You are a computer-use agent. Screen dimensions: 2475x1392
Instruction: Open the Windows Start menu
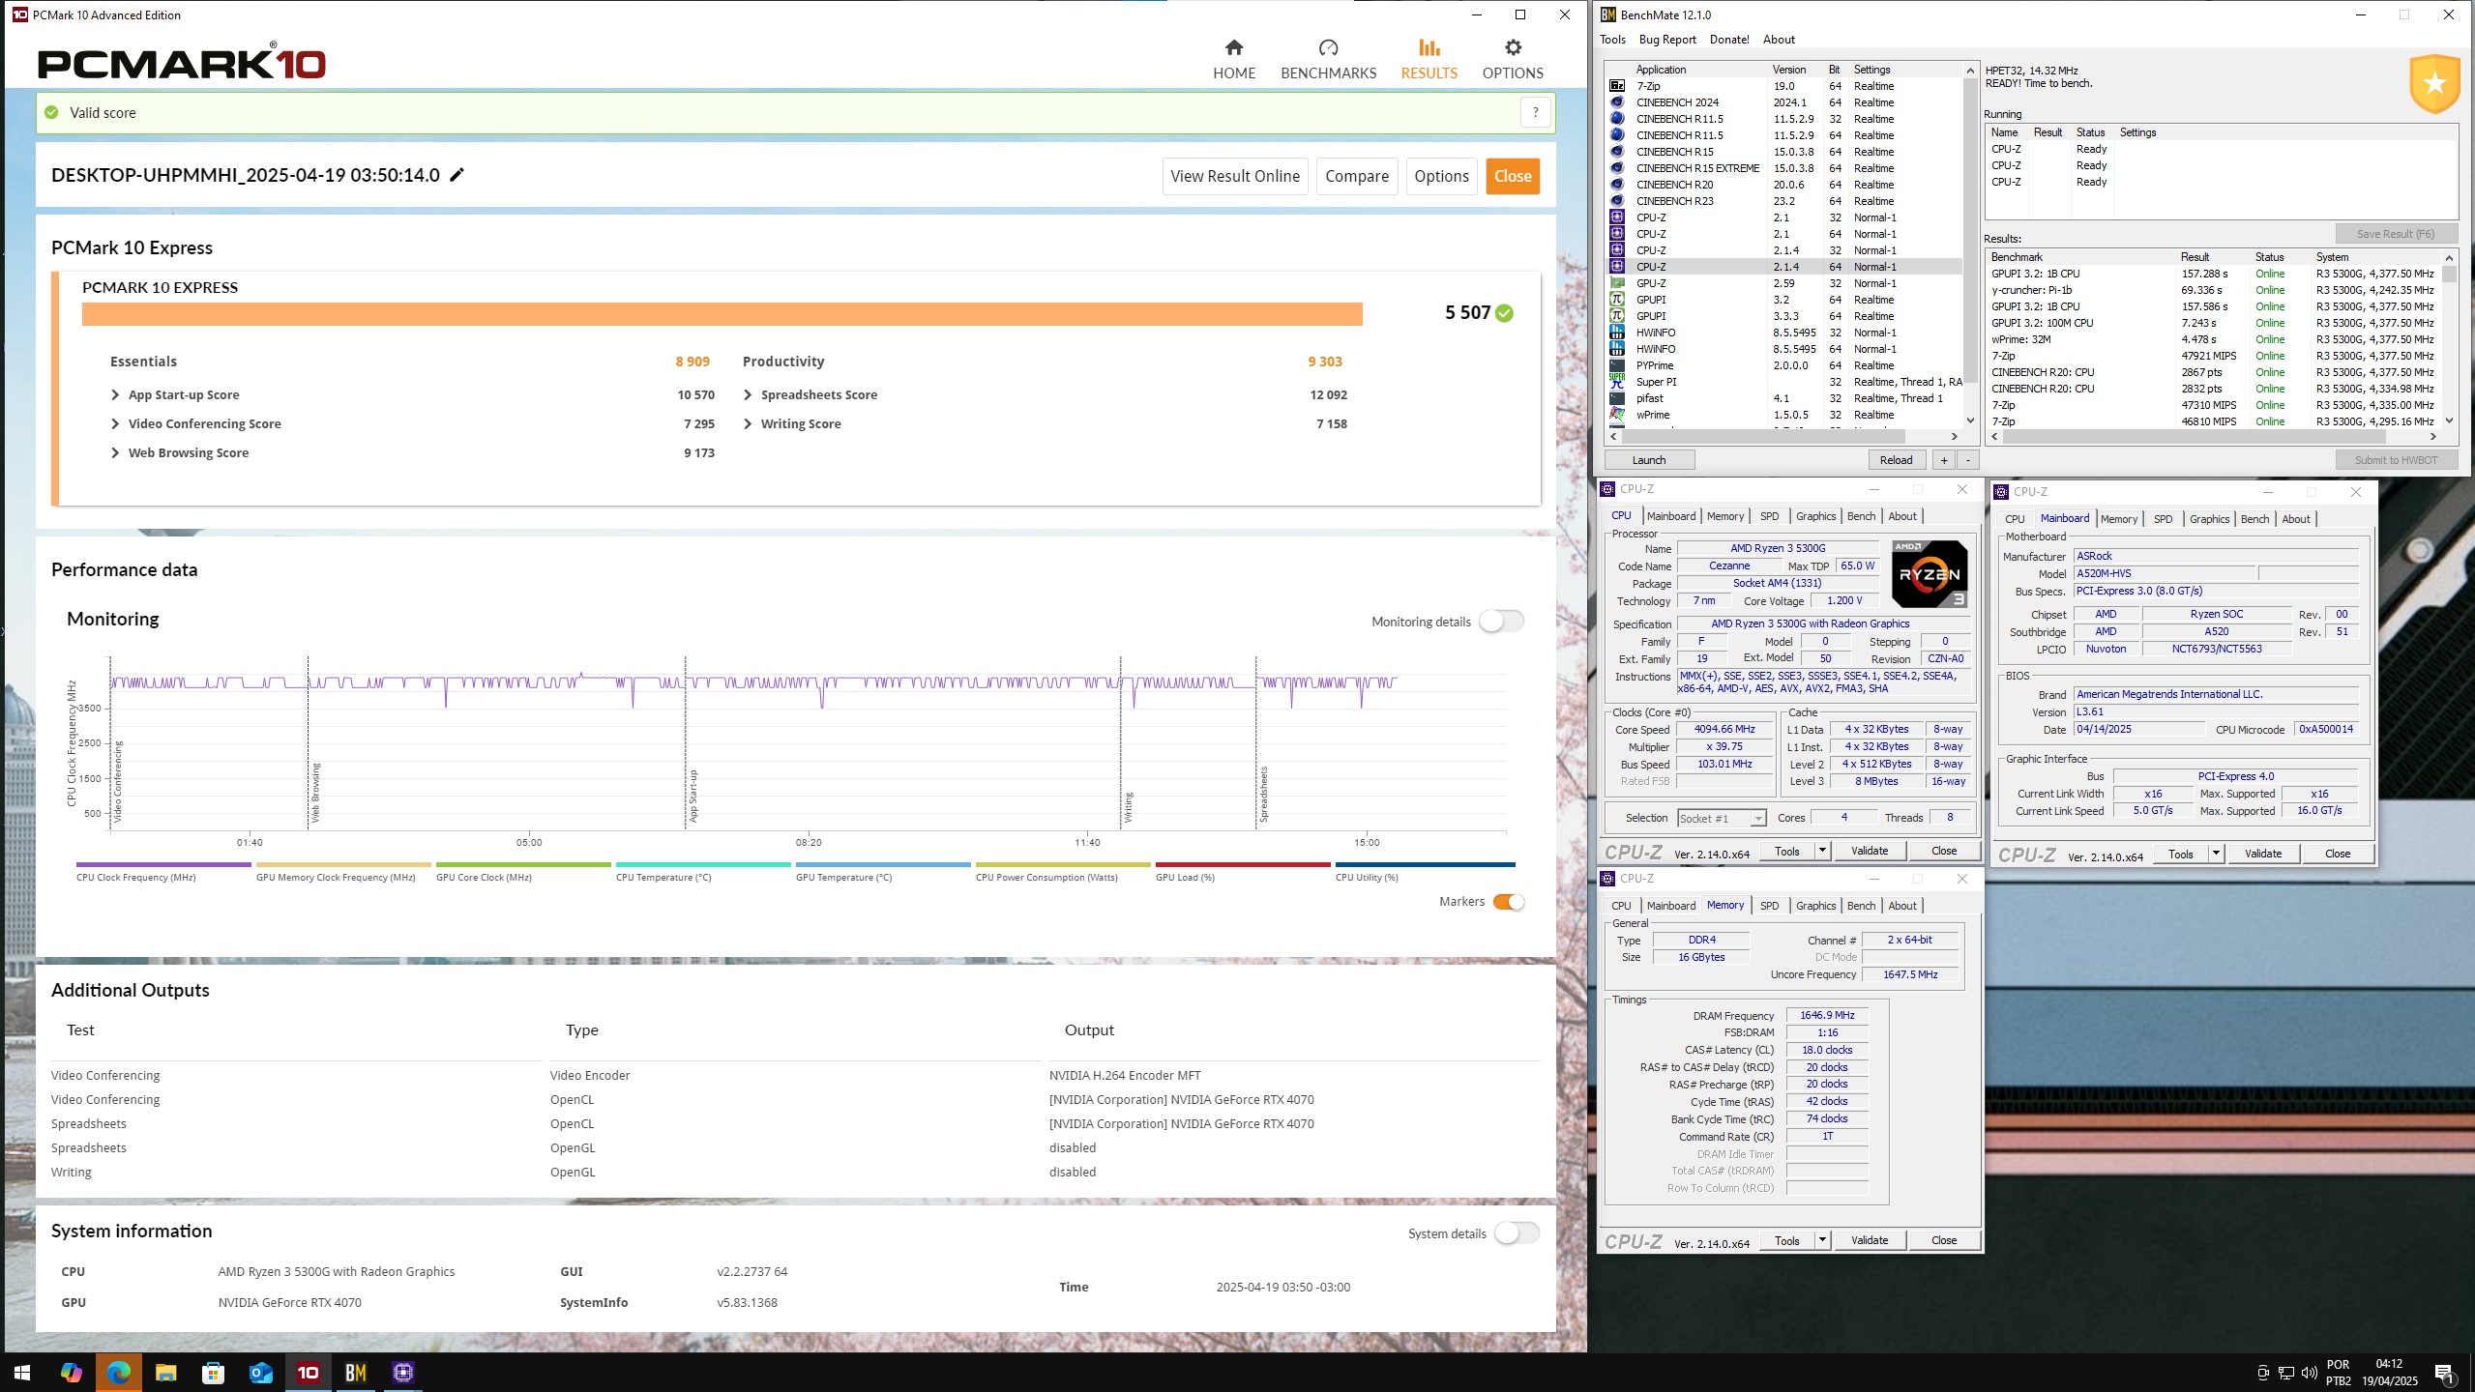tap(22, 1373)
